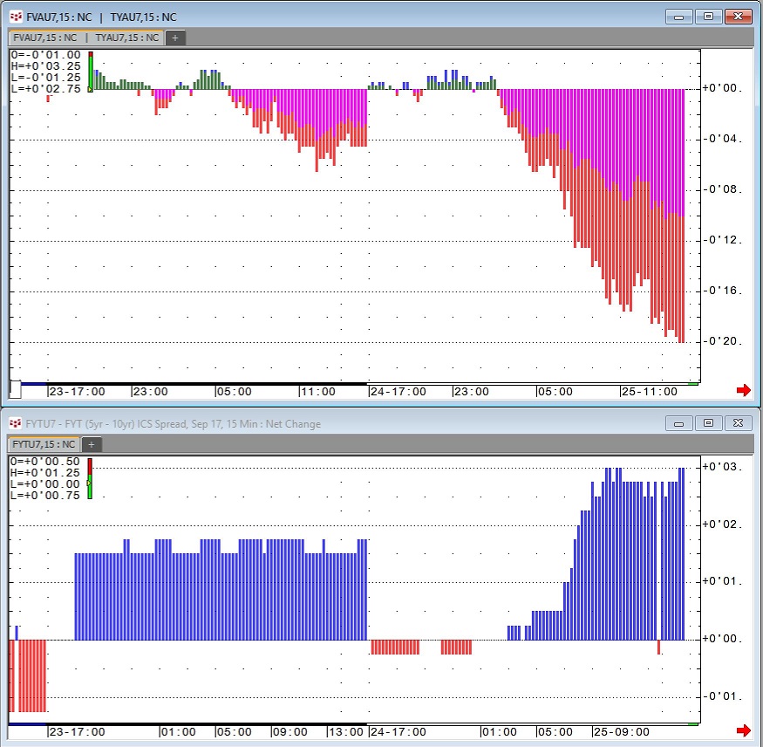The image size is (763, 747).
Task: Click the + button on the FYTU7 tab bar
Action: (x=89, y=444)
